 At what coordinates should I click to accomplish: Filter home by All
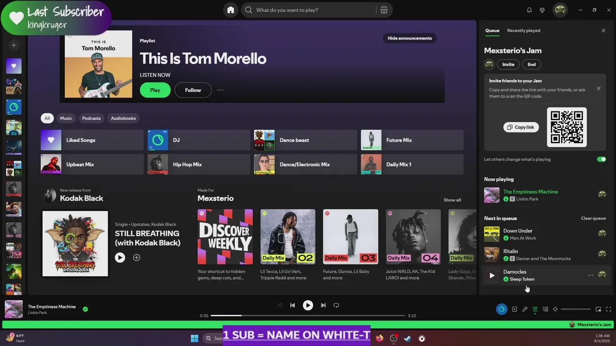coord(47,118)
